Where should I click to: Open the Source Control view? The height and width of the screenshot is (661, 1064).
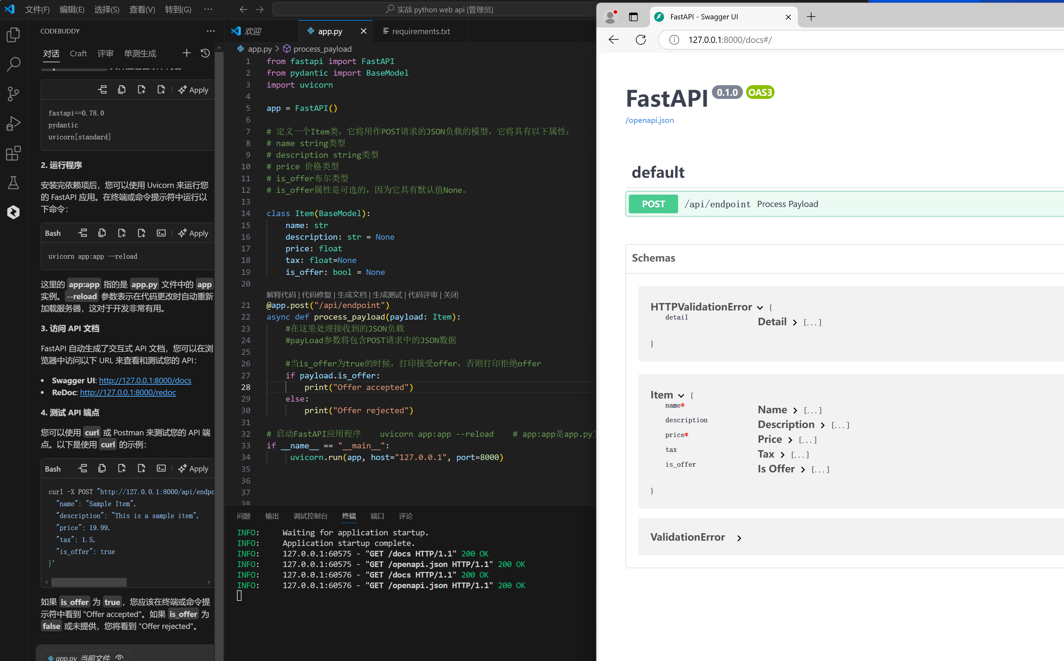[13, 94]
